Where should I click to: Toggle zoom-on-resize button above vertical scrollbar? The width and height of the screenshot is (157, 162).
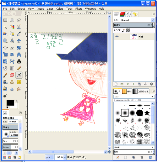click(109, 13)
